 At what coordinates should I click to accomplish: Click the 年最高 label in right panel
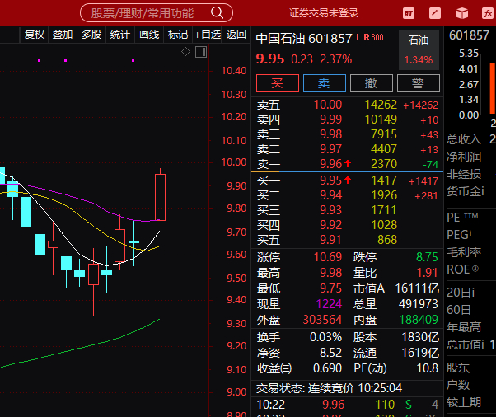coord(463,327)
